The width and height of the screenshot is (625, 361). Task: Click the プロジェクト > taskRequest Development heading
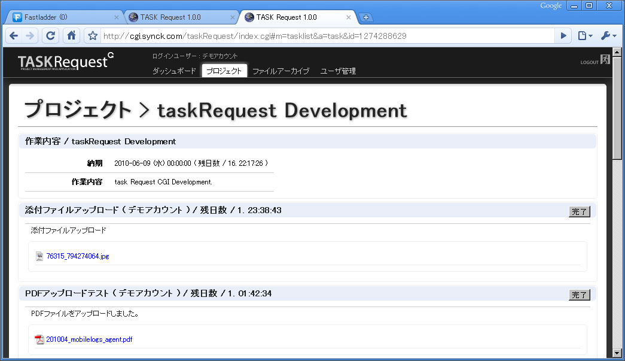pos(216,110)
